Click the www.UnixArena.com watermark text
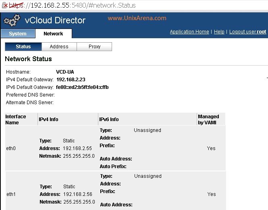Image resolution: width=268 pixels, height=210 pixels. tap(137, 18)
